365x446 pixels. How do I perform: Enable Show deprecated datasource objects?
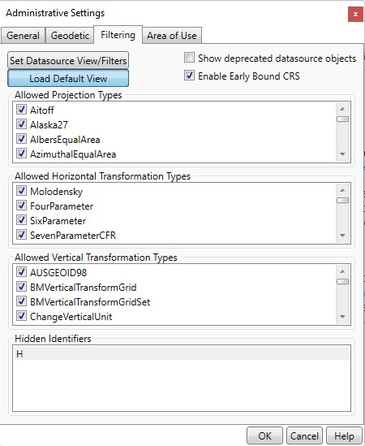coord(189,58)
